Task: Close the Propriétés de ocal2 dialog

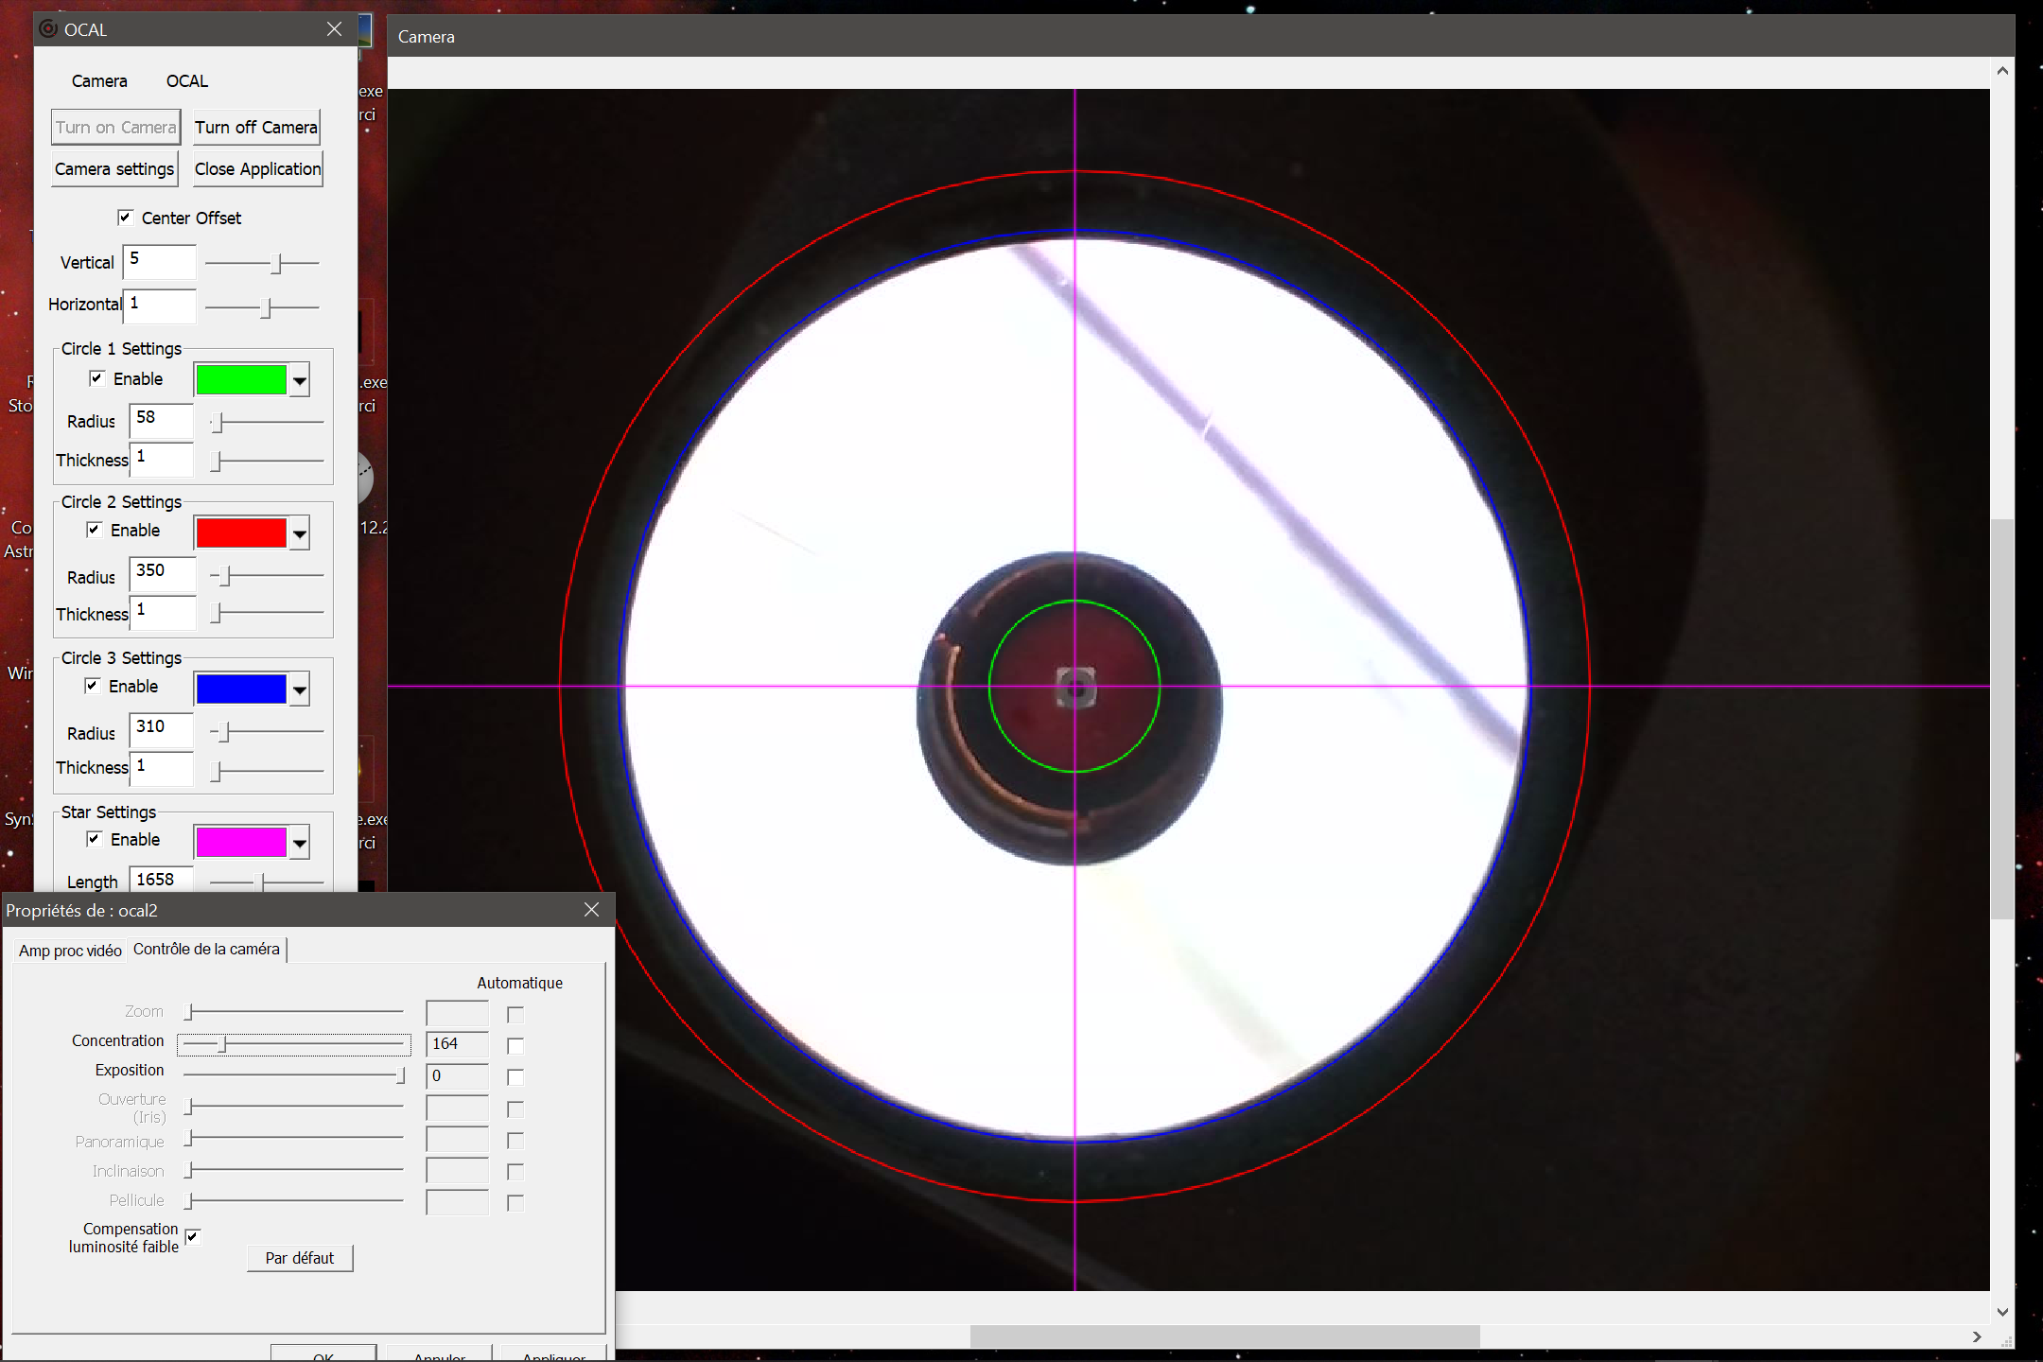Action: (x=591, y=910)
